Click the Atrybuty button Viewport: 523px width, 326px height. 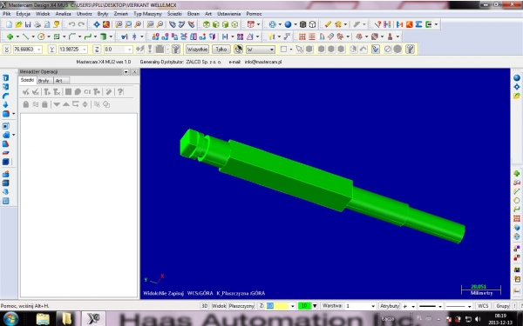(390, 306)
